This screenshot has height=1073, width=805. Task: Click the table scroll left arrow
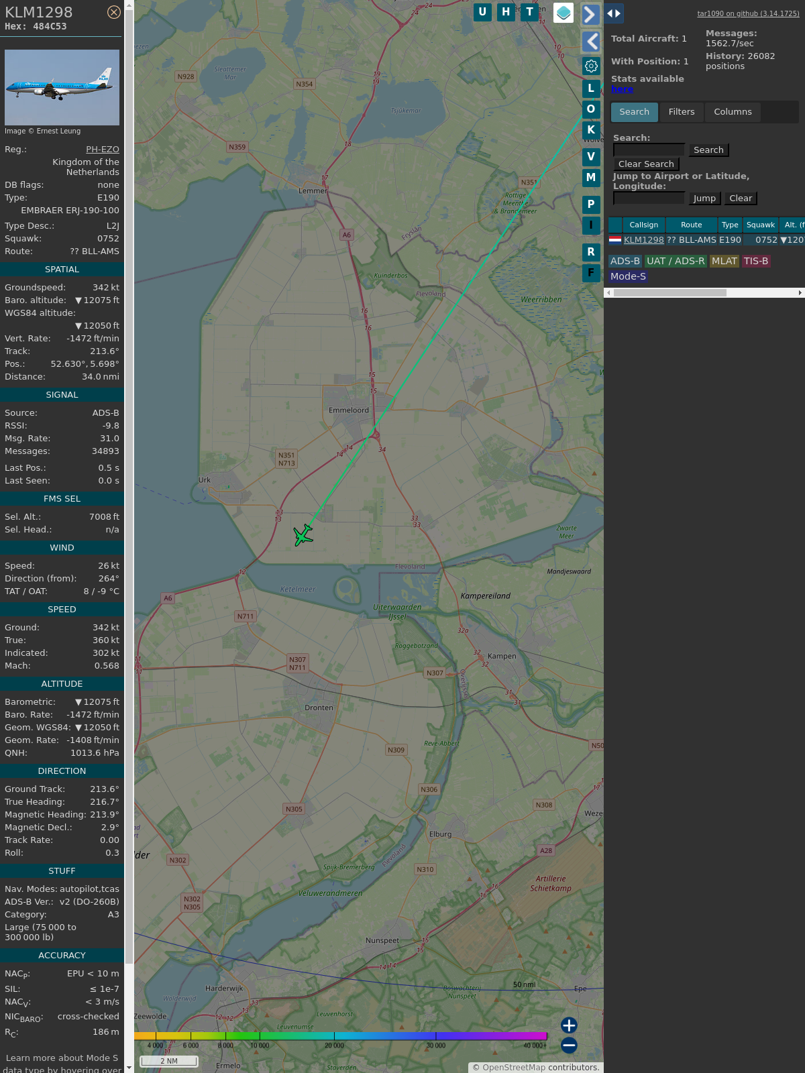pos(608,293)
